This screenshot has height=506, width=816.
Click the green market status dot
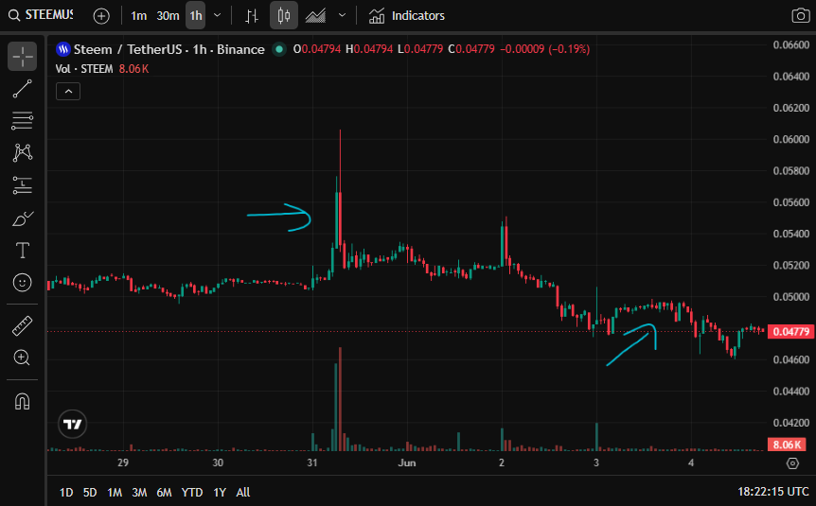pos(279,49)
